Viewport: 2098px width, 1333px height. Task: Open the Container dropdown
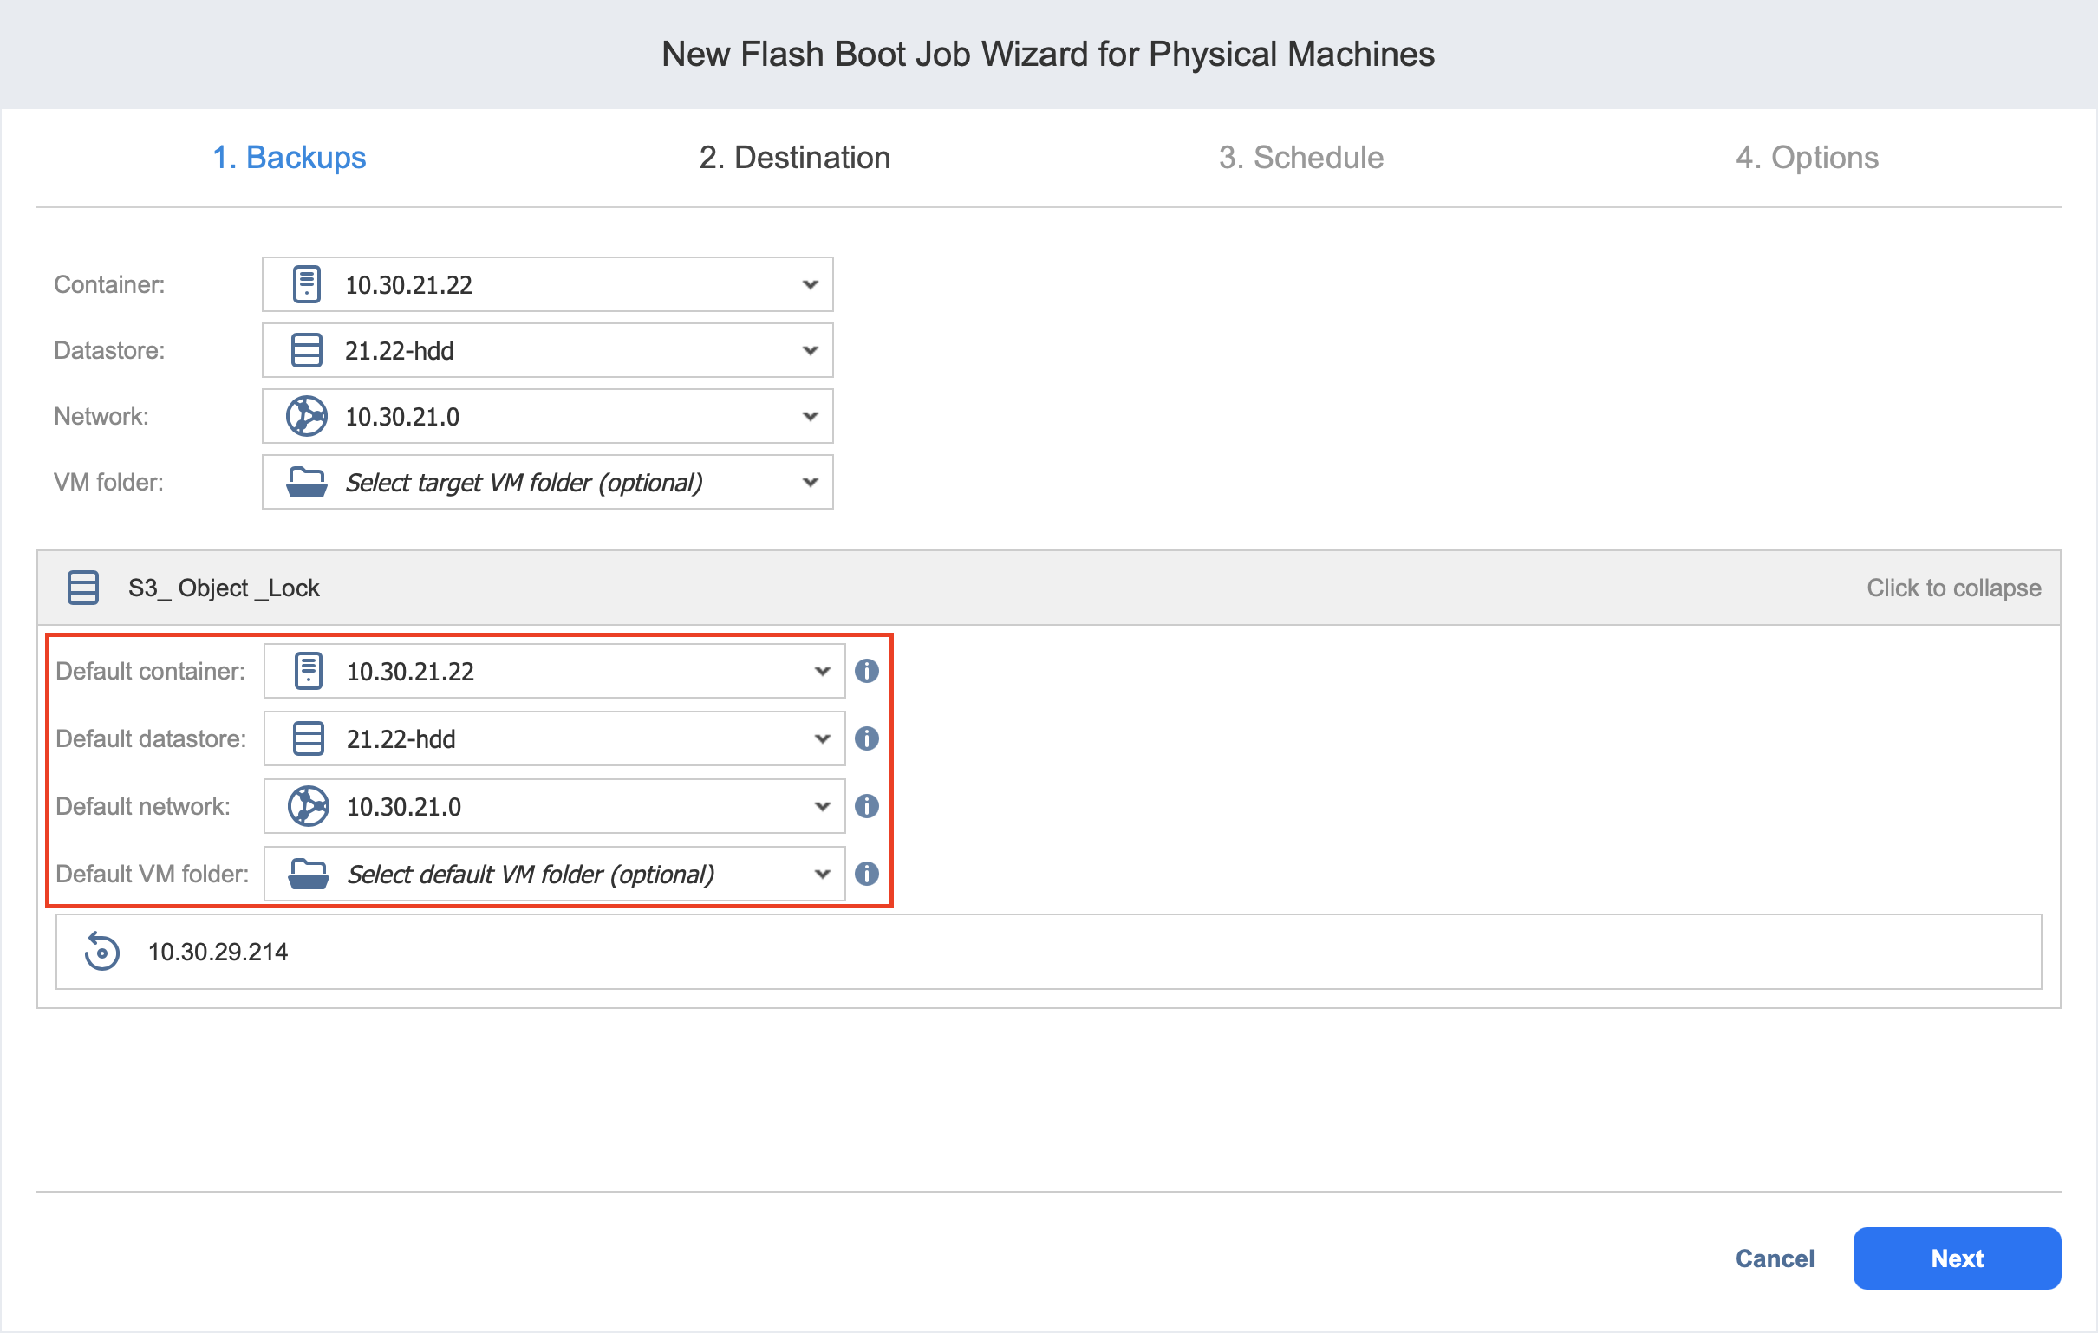pyautogui.click(x=810, y=285)
